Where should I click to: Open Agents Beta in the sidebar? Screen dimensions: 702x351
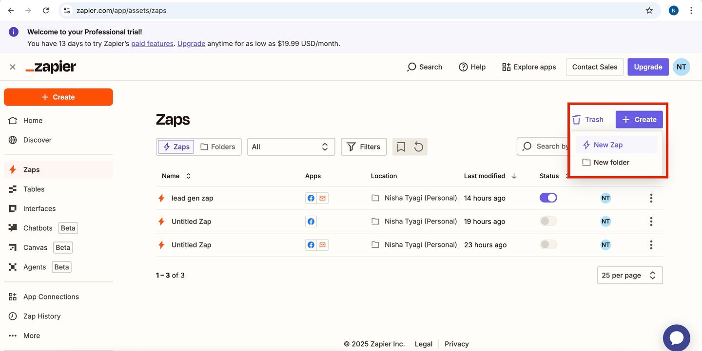pos(58,267)
